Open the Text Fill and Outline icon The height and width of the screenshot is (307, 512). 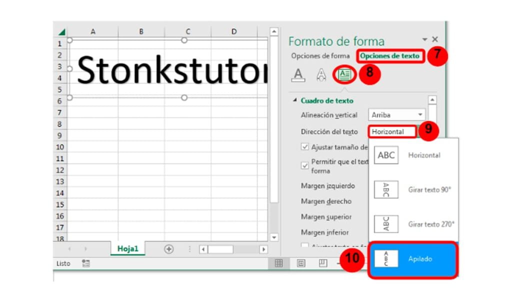(x=298, y=75)
